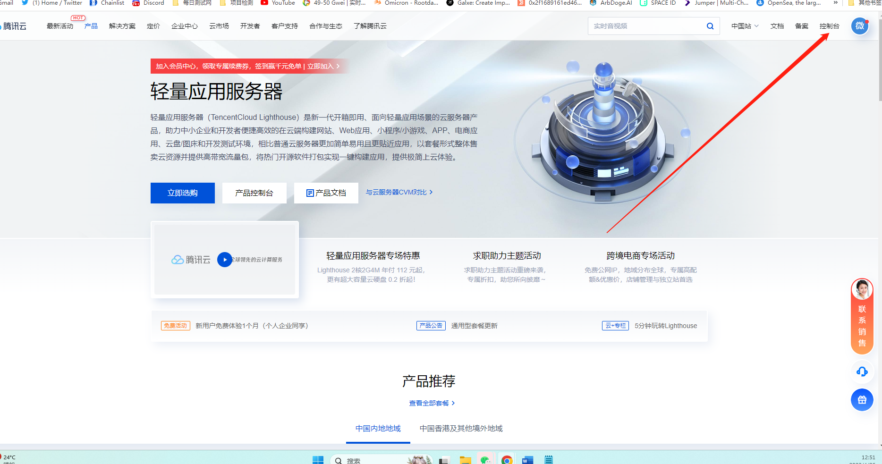Open 备案 link in the header
The height and width of the screenshot is (464, 882).
[802, 26]
